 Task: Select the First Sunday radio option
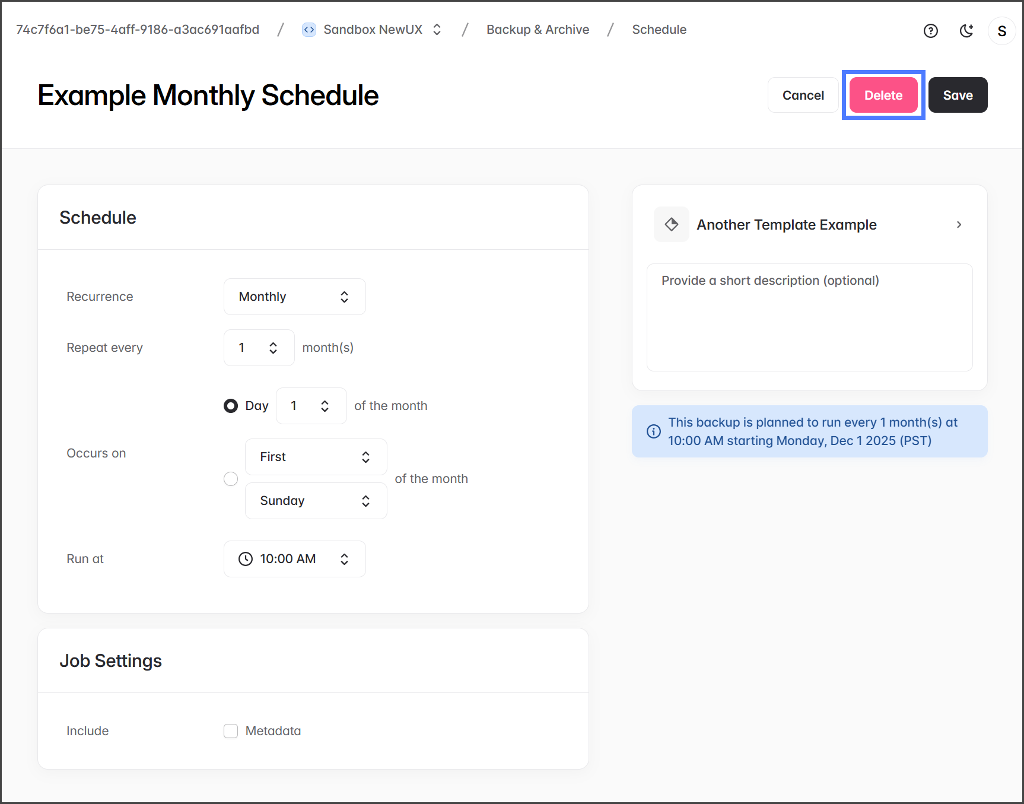231,479
